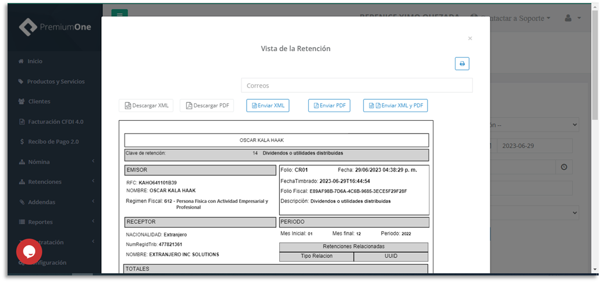
Task: Click the printer icon button
Action: (462, 64)
